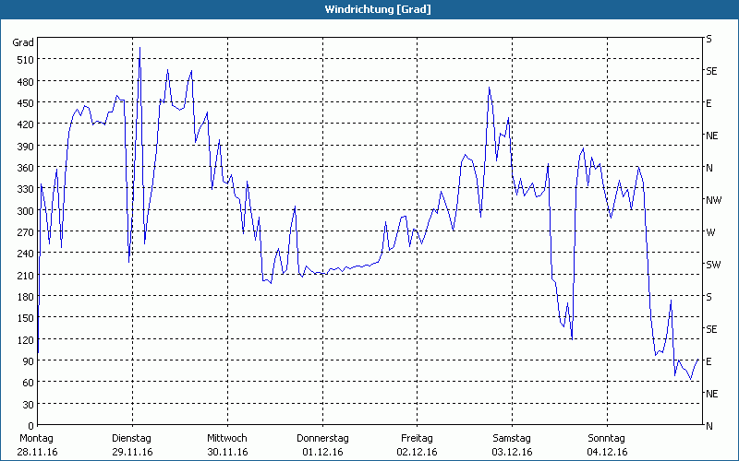Select the date 03.12.16
The width and height of the screenshot is (739, 461).
(513, 452)
